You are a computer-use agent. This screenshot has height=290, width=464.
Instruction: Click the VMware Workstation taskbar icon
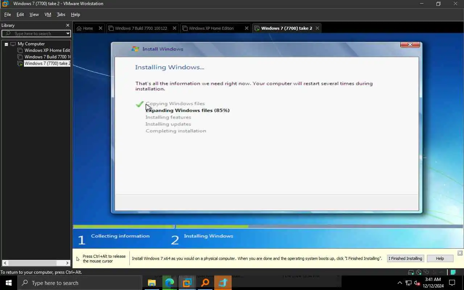[187, 283]
